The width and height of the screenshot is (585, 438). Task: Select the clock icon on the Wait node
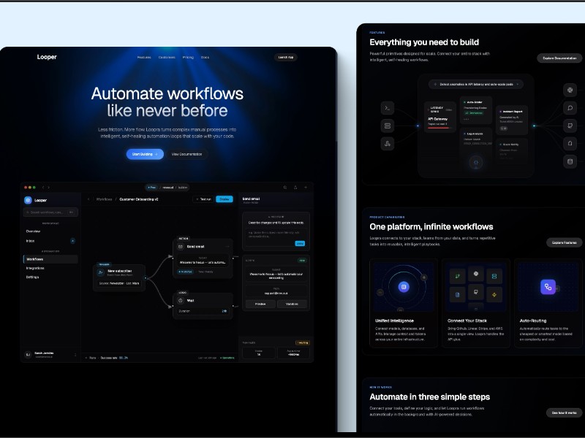click(x=181, y=301)
